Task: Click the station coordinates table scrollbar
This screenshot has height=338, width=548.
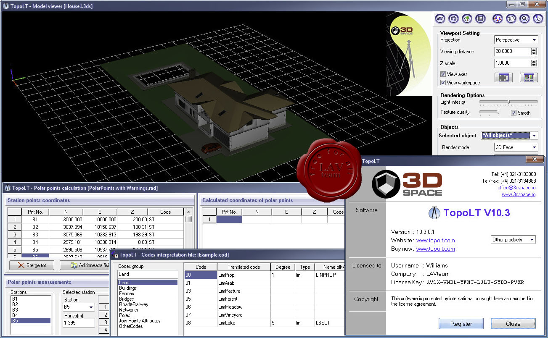Action: pos(189,233)
